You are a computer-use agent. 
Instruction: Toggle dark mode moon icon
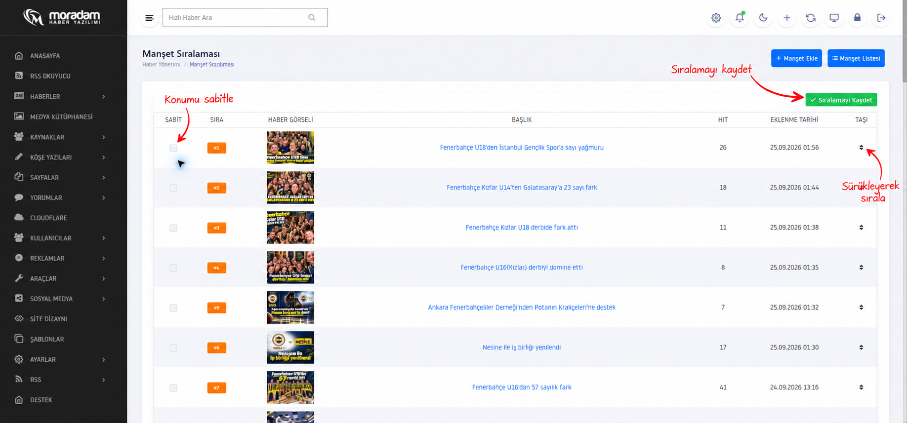(763, 18)
